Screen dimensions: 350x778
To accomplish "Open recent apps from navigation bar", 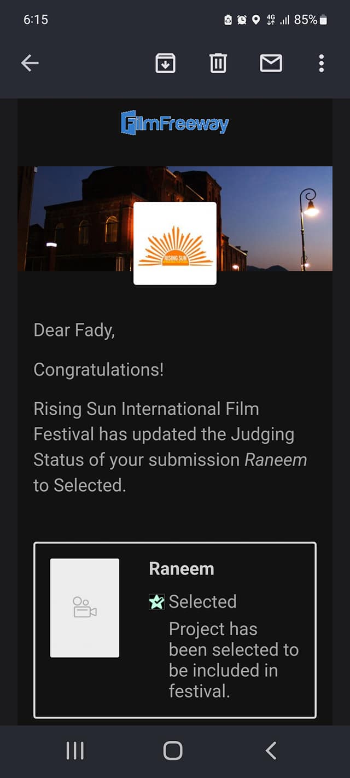I will point(75,751).
